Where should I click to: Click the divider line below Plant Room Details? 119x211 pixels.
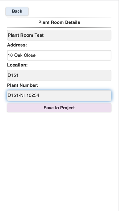[x=59, y=28]
